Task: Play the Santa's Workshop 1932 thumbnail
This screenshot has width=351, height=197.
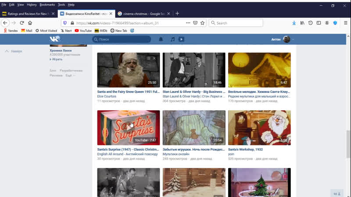Action: (x=259, y=127)
